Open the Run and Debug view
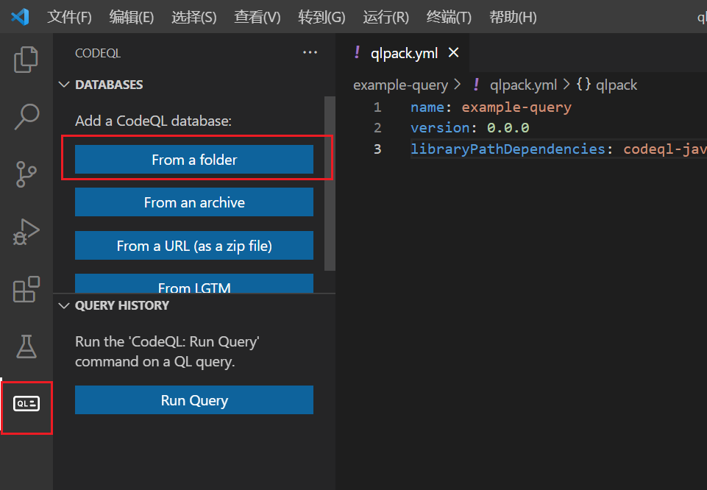Screen dimensions: 707x490 point(26,232)
